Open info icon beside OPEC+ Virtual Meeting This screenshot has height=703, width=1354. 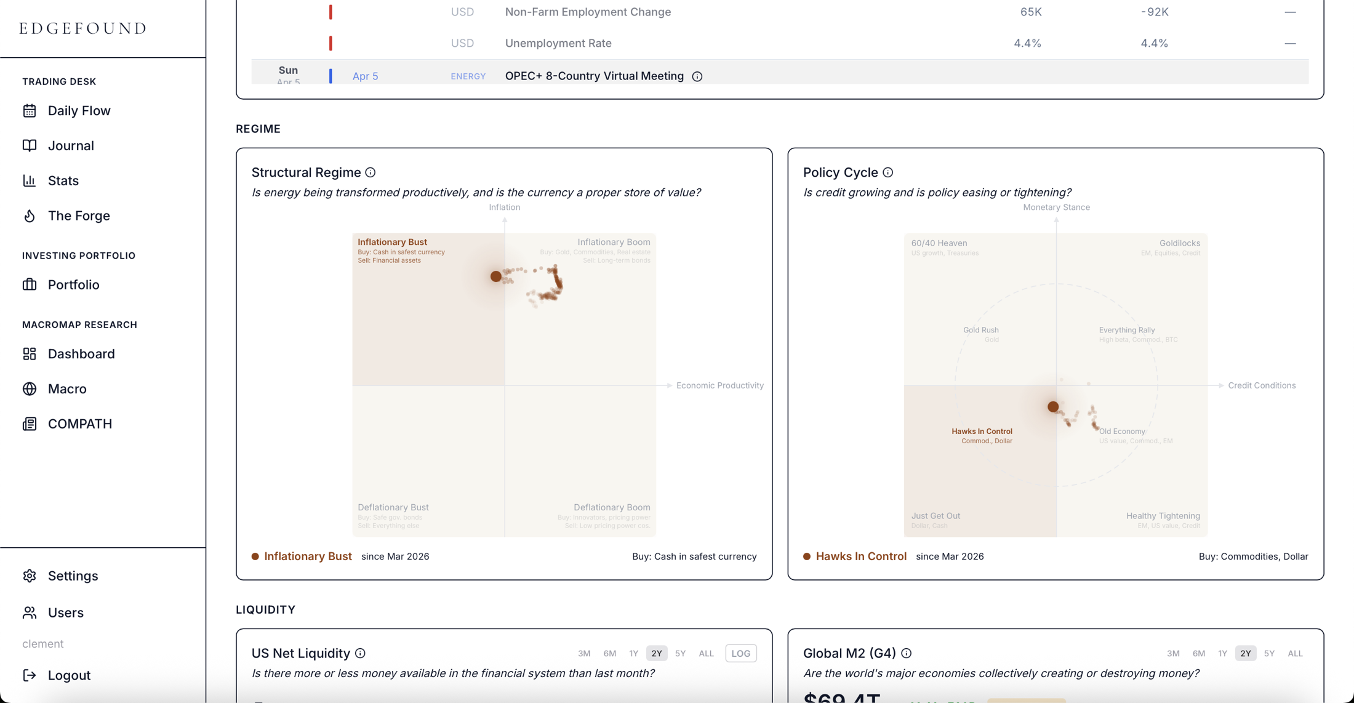coord(697,76)
